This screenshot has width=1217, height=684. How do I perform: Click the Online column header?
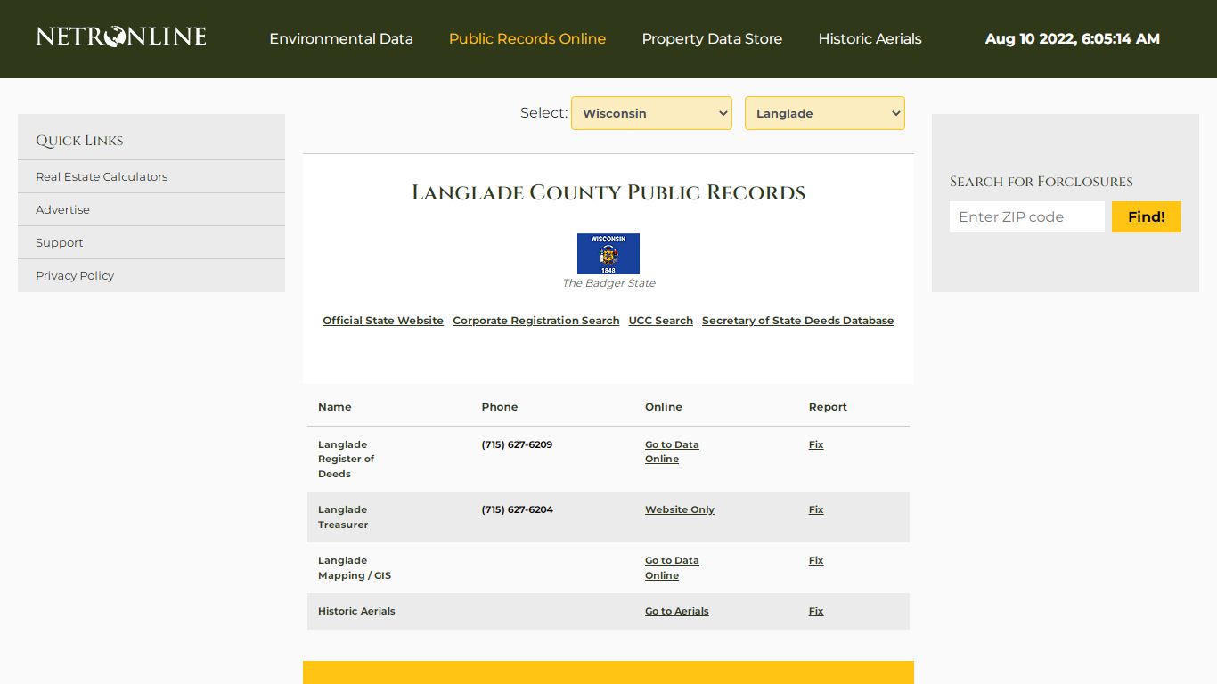pyautogui.click(x=664, y=406)
